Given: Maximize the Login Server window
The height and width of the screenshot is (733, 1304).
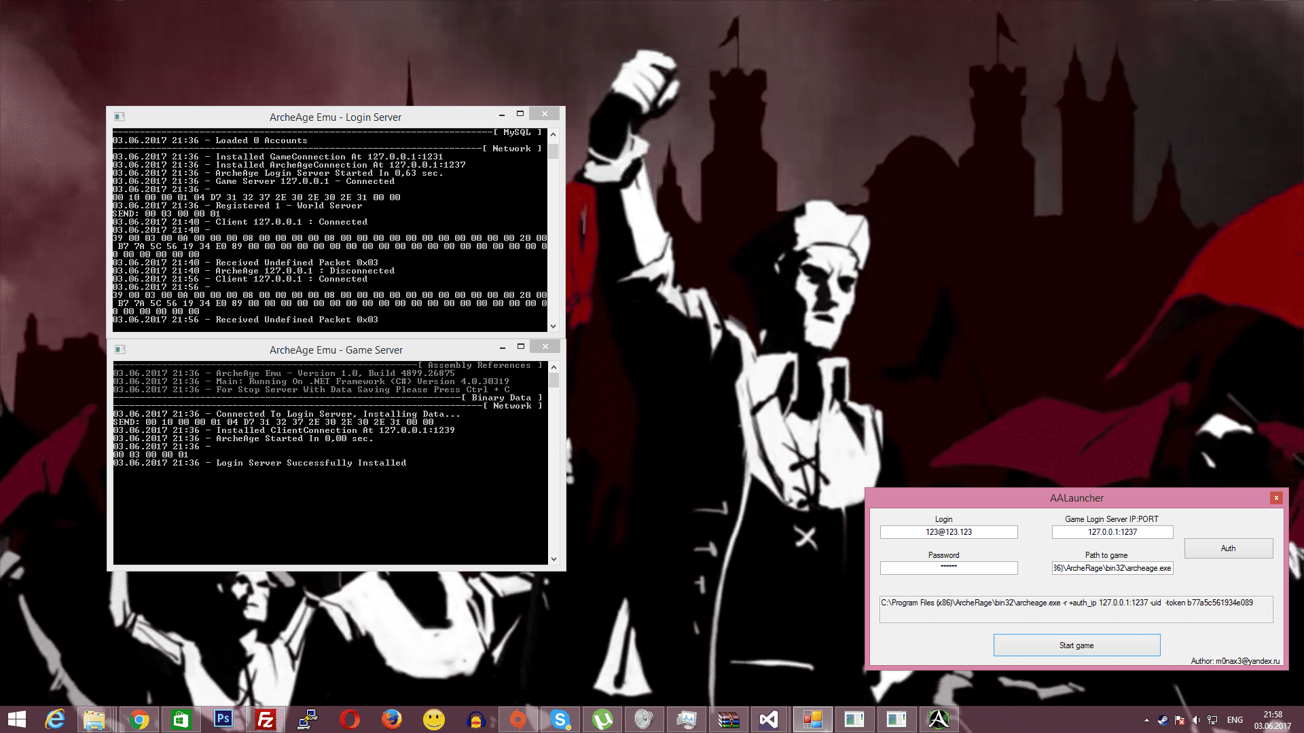Looking at the screenshot, I should pyautogui.click(x=520, y=114).
